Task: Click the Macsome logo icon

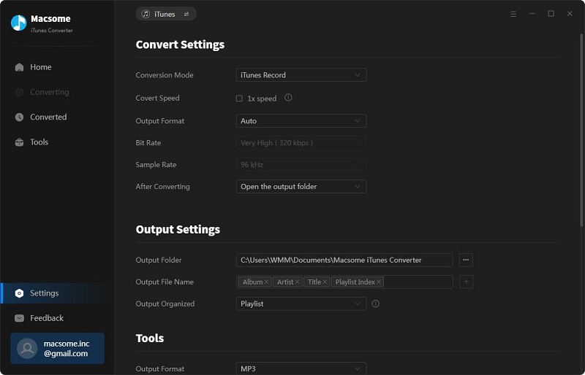Action: tap(19, 23)
